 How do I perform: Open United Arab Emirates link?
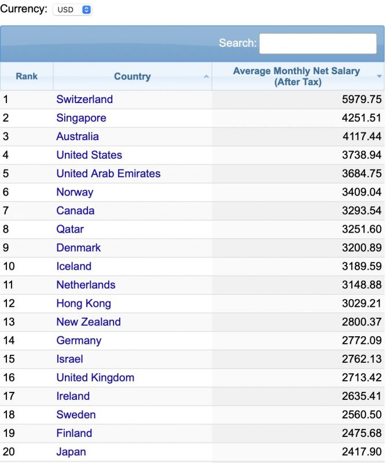click(108, 173)
